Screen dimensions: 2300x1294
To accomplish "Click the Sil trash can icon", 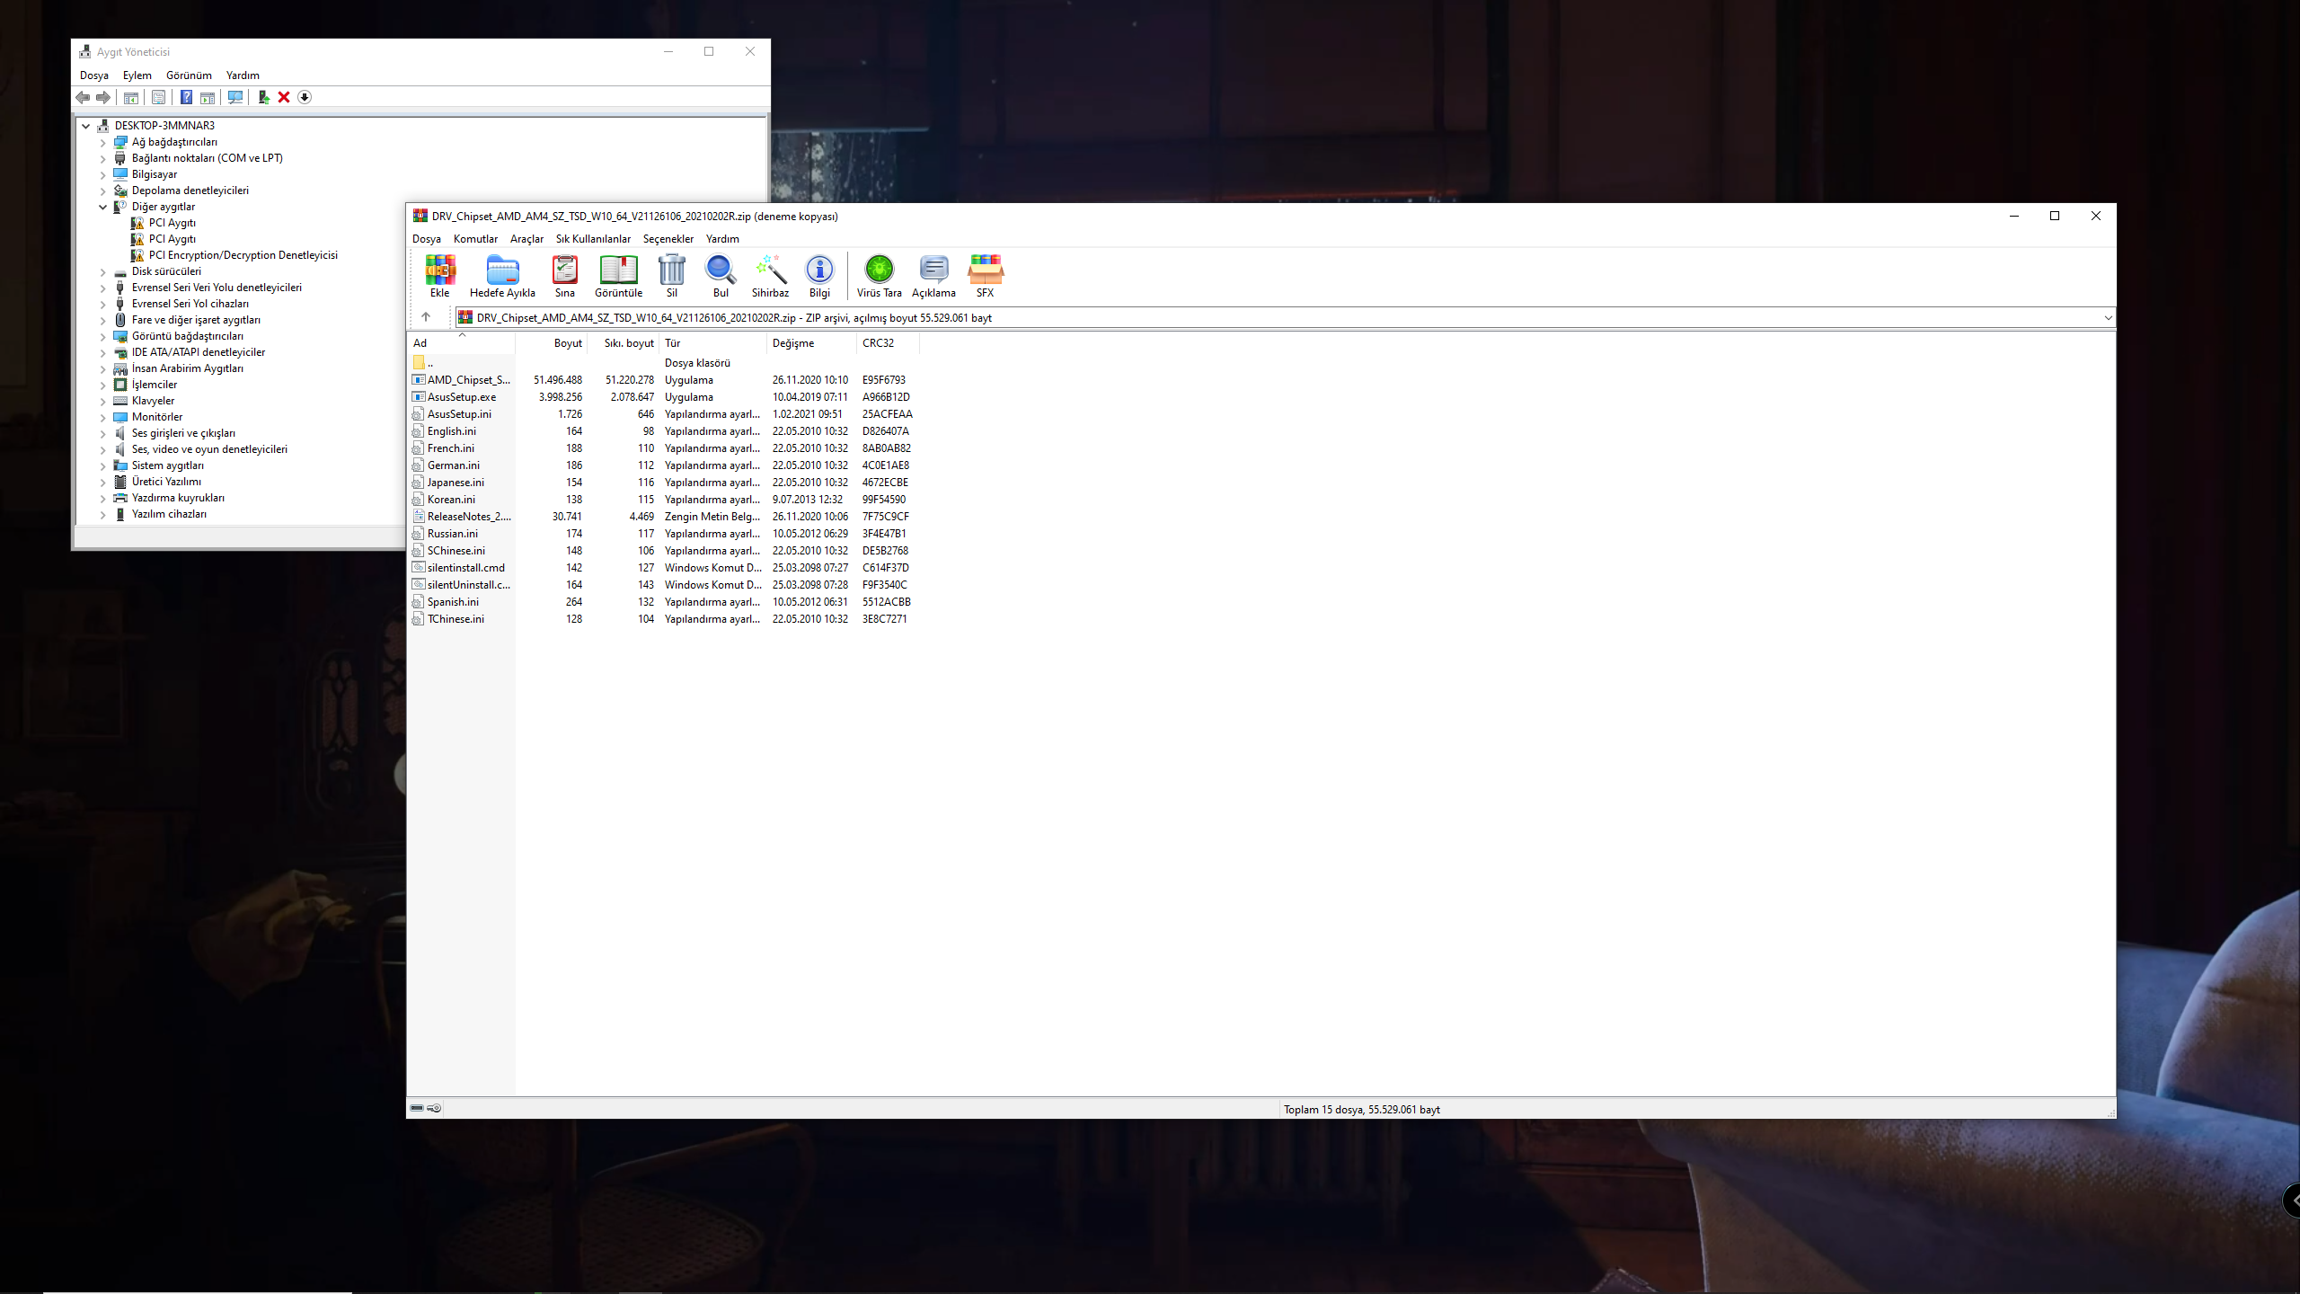I will coord(671,275).
